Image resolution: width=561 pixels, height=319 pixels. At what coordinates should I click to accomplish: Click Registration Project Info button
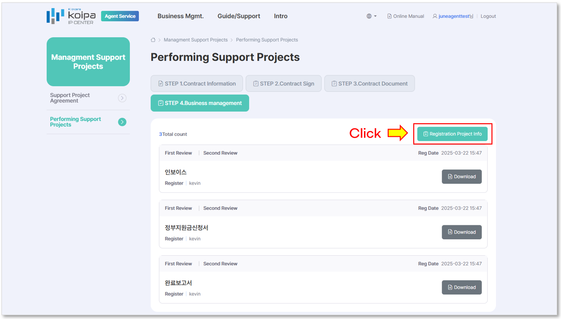[452, 134]
